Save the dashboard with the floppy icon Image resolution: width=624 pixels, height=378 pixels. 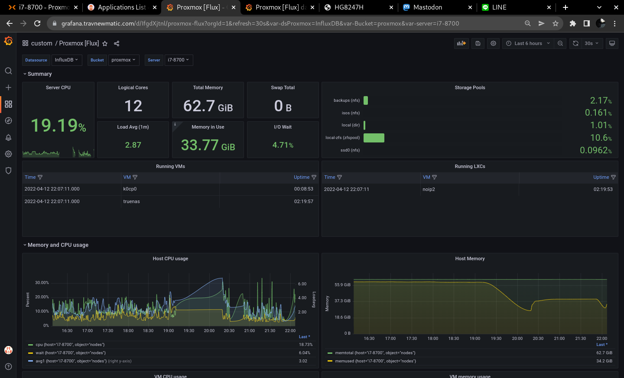click(478, 43)
